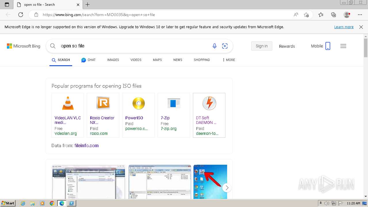Viewport: 368px width, 207px height.
Task: Open the fileinfo.com source link
Action: click(x=86, y=145)
